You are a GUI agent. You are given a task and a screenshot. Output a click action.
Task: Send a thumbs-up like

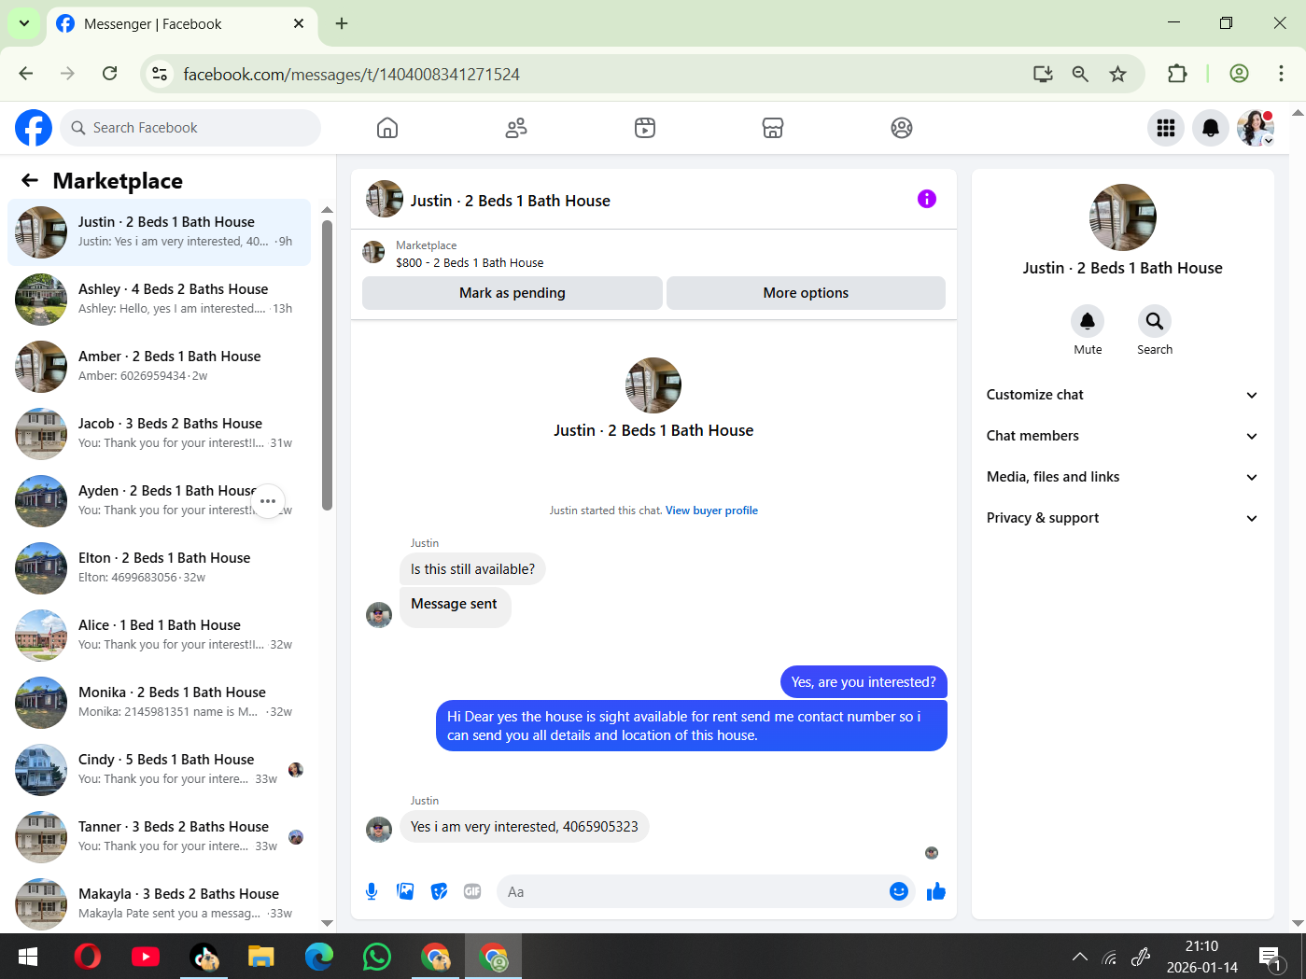tap(936, 891)
